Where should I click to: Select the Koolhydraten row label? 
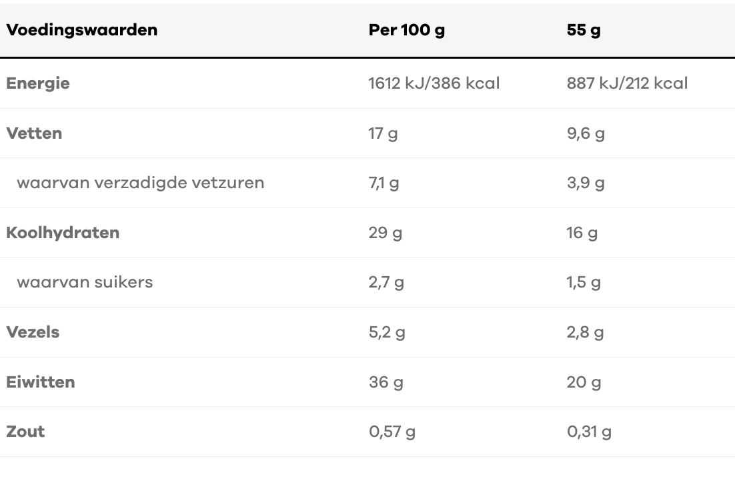[63, 232]
